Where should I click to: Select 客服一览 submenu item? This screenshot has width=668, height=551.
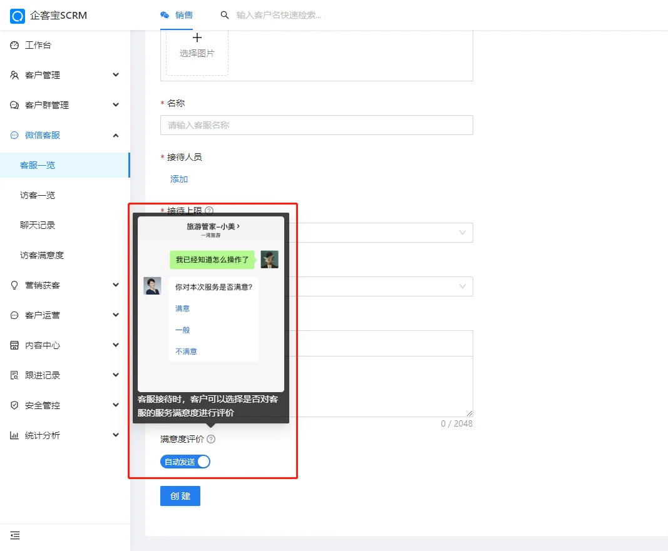pyautogui.click(x=64, y=165)
